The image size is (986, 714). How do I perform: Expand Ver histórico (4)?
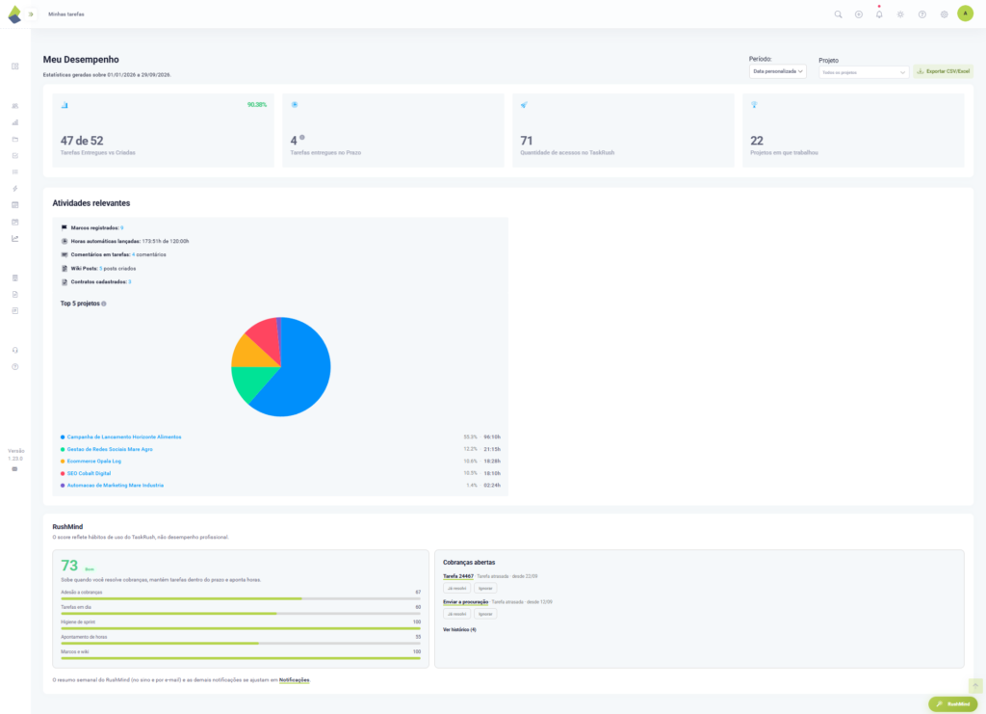(x=459, y=630)
